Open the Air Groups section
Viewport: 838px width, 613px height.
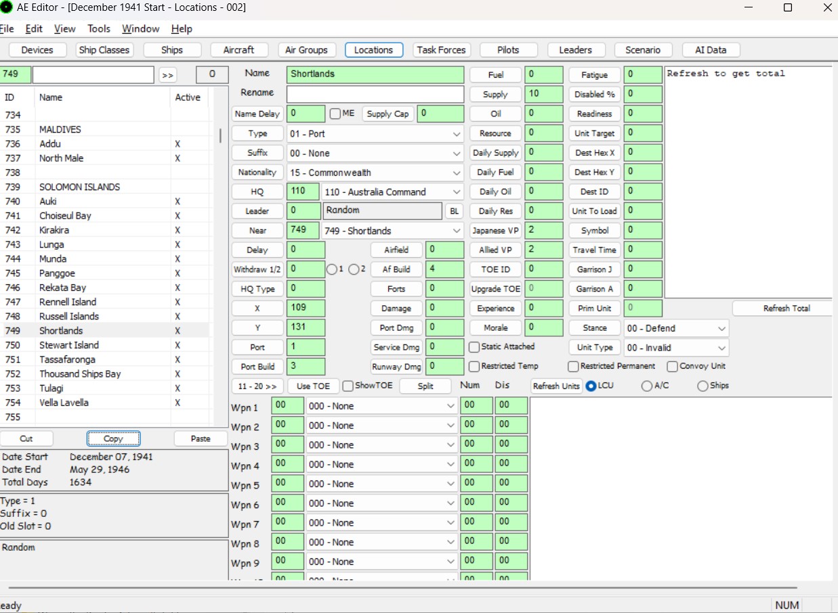point(306,50)
